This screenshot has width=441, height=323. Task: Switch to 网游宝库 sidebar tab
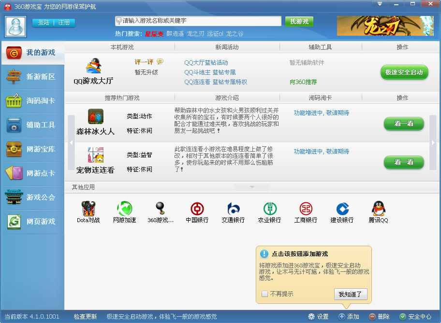(x=33, y=149)
